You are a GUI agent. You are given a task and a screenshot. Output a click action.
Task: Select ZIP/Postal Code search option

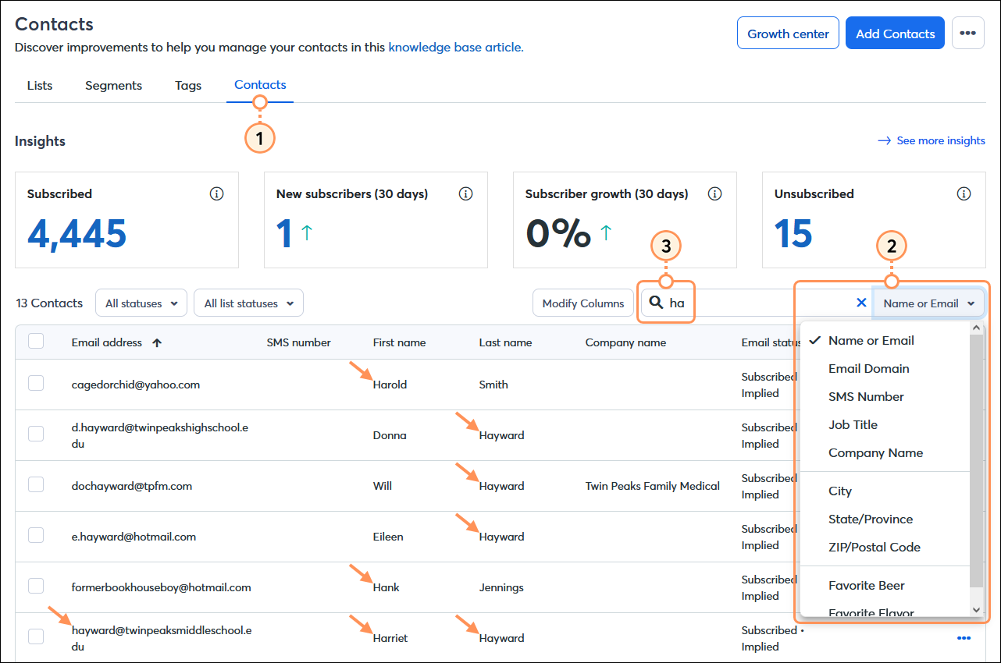click(885, 547)
